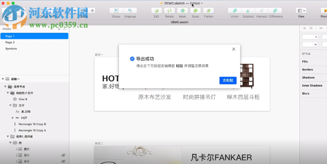This screenshot has height=164, width=327.
Task: Apply the Intersect boolean operation
Action: (x=262, y=10)
